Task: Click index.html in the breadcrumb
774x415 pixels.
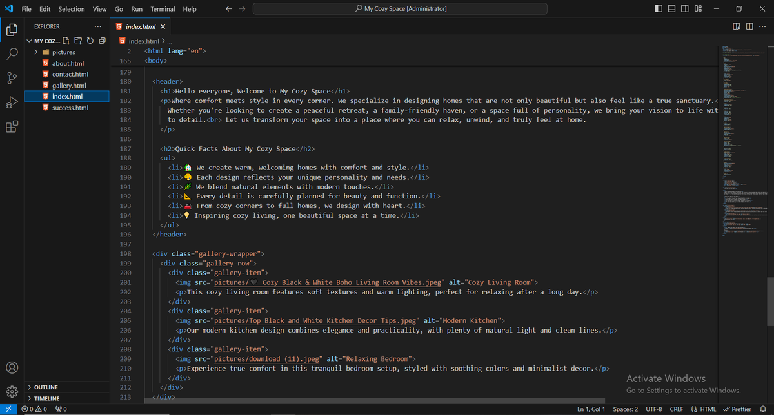Action: pyautogui.click(x=143, y=41)
